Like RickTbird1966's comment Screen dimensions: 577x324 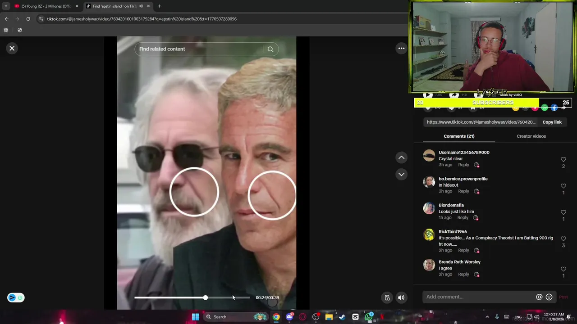click(563, 239)
